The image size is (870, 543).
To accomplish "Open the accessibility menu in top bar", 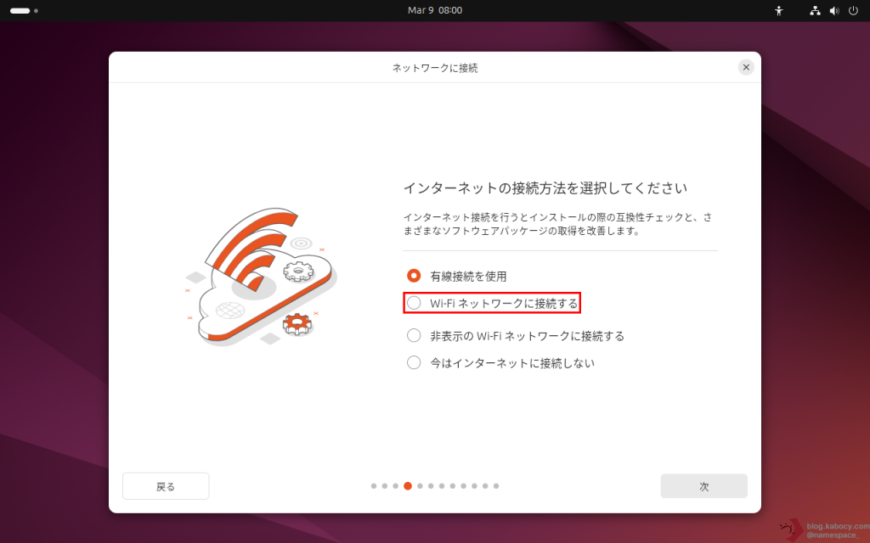I will click(x=778, y=11).
